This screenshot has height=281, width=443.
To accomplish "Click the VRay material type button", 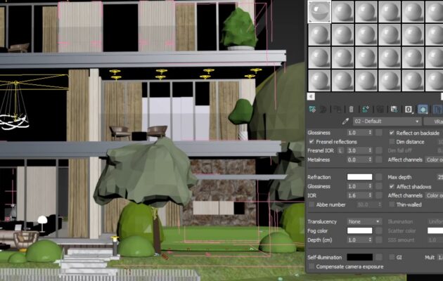I will 433,122.
